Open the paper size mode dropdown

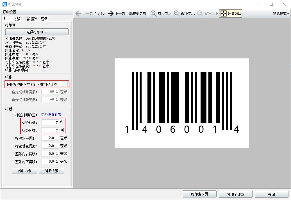(x=37, y=84)
